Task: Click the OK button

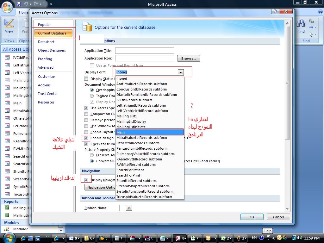Action: tap(252, 217)
